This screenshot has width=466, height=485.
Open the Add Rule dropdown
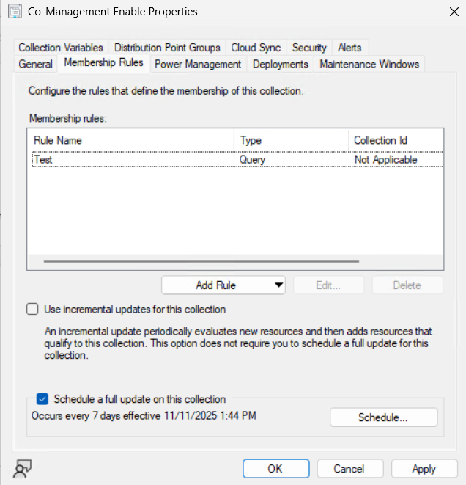pos(224,285)
